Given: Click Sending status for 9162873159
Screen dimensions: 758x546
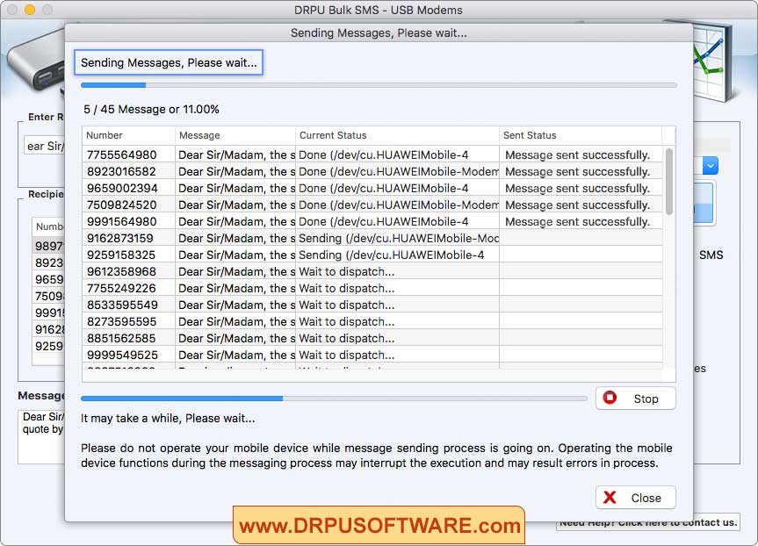Looking at the screenshot, I should click(399, 238).
